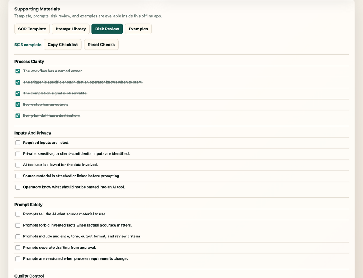The width and height of the screenshot is (363, 278).
Task: Switch to the Prompt Library tab
Action: (x=70, y=29)
